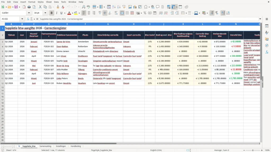Insert a hyperlink
The width and height of the screenshot is (271, 152).
point(153,7)
